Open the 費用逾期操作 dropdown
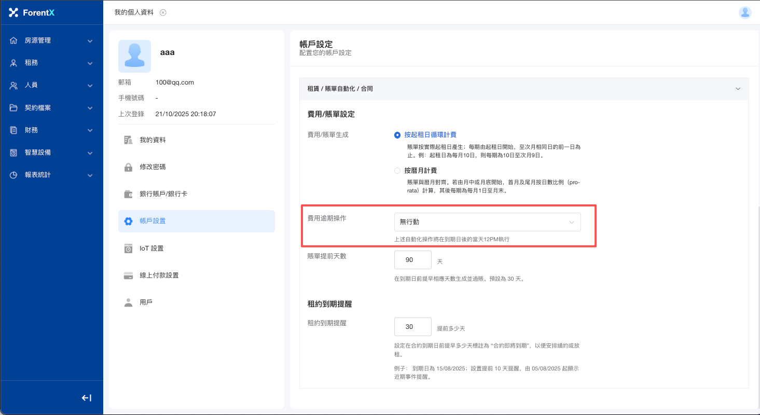 tap(487, 222)
